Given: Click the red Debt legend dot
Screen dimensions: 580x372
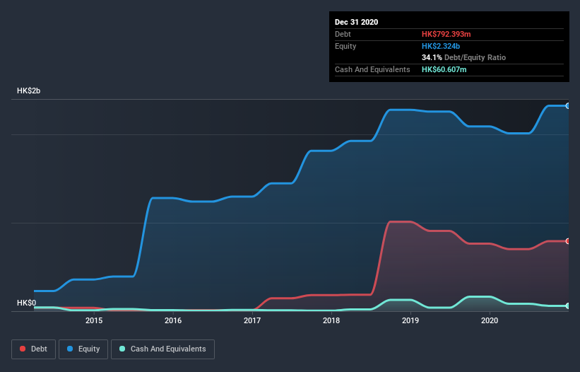Looking at the screenshot, I should tap(23, 349).
